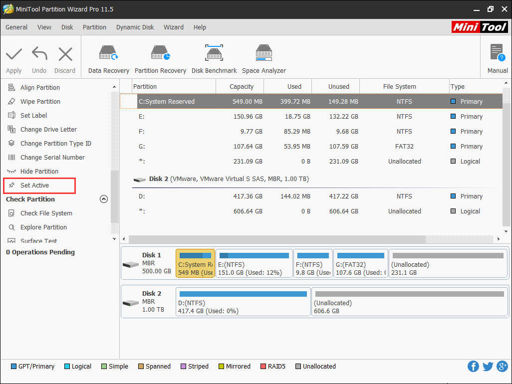Click sidebar scroll up arrow
The height and width of the screenshot is (384, 512).
click(x=114, y=87)
